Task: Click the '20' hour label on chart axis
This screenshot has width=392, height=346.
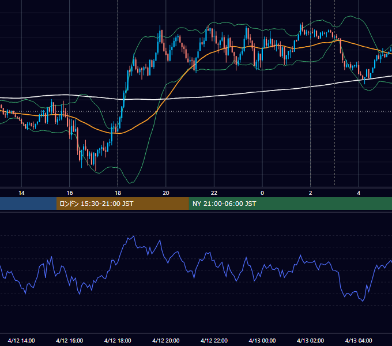Action: pos(166,193)
